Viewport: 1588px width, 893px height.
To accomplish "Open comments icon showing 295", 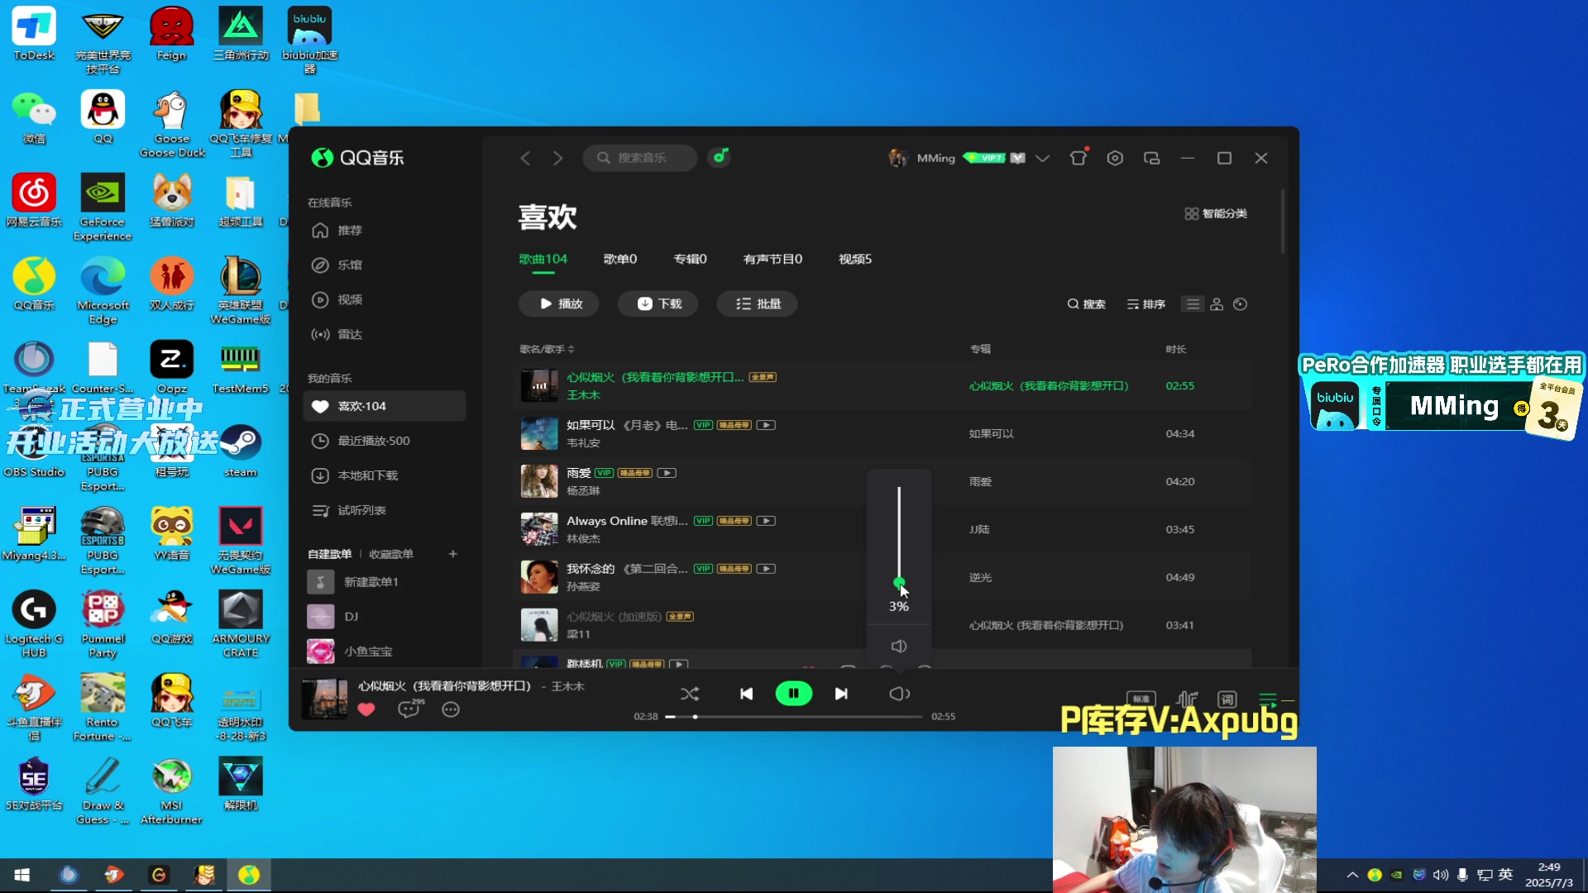I will [x=410, y=708].
